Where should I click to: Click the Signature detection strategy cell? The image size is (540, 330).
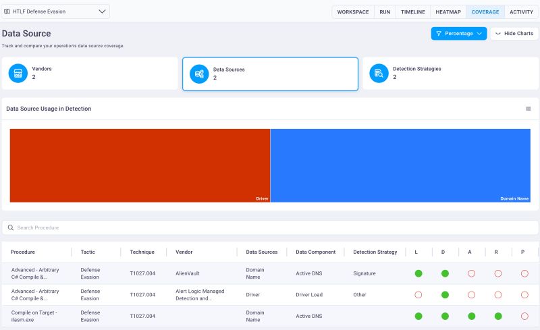pyautogui.click(x=364, y=273)
